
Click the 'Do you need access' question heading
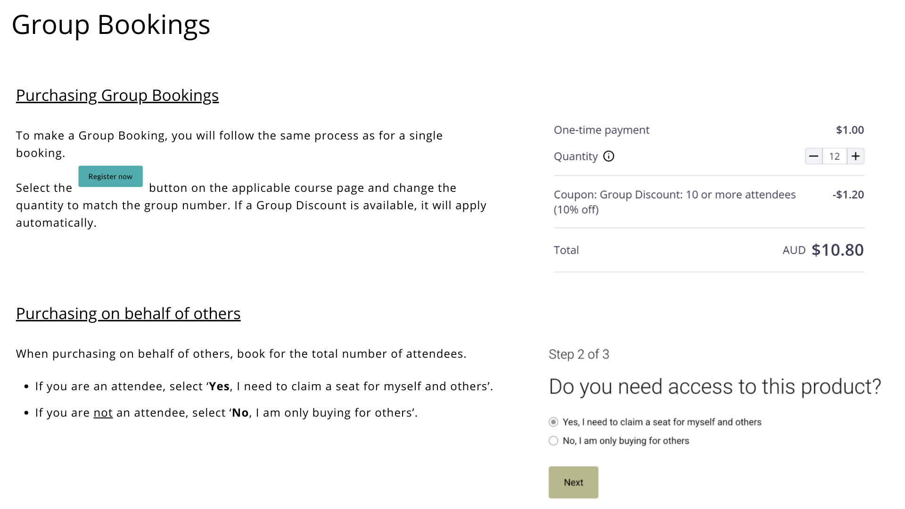715,387
